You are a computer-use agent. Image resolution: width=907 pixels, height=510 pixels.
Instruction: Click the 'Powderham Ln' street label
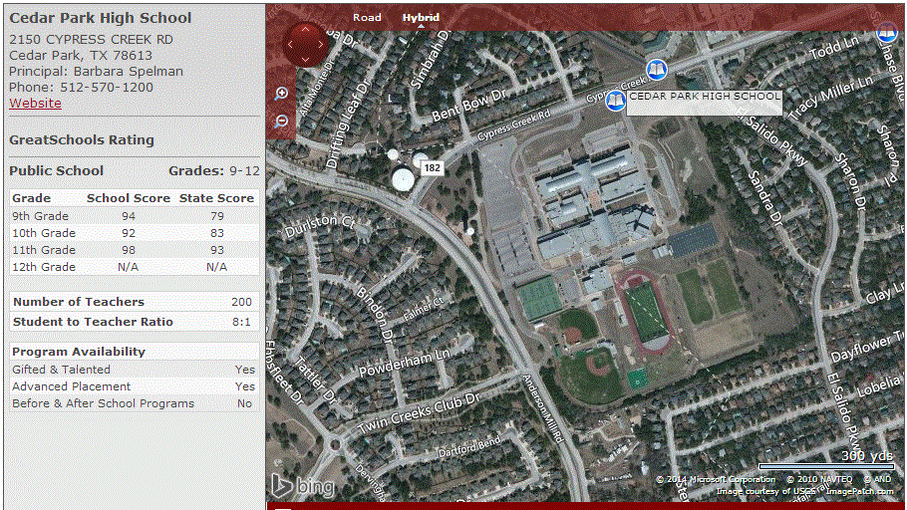(x=404, y=364)
